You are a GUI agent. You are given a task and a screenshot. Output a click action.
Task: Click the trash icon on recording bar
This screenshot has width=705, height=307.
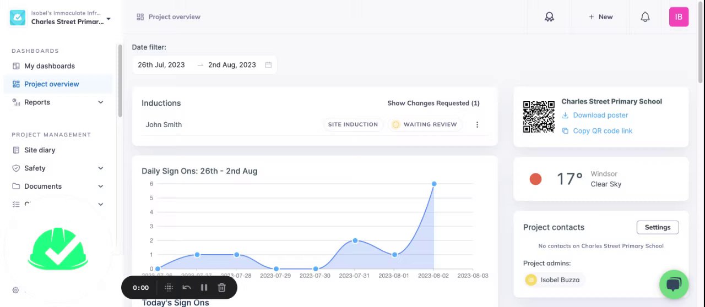(221, 287)
